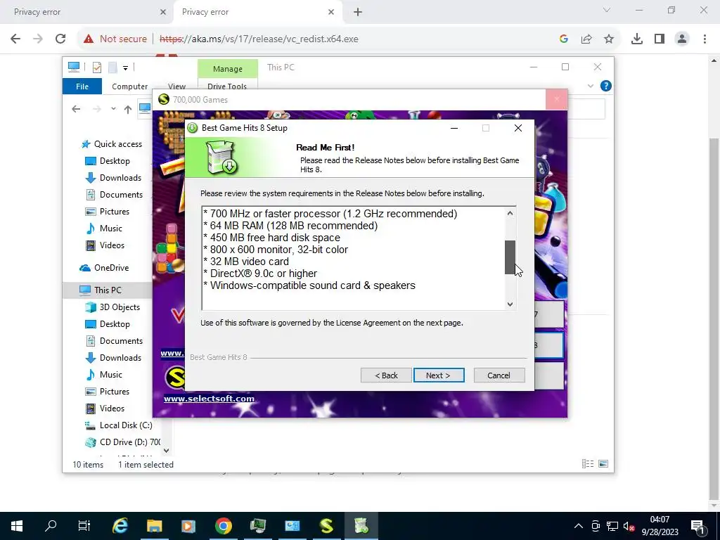Open tab search dropdown in Chrome

point(607,10)
